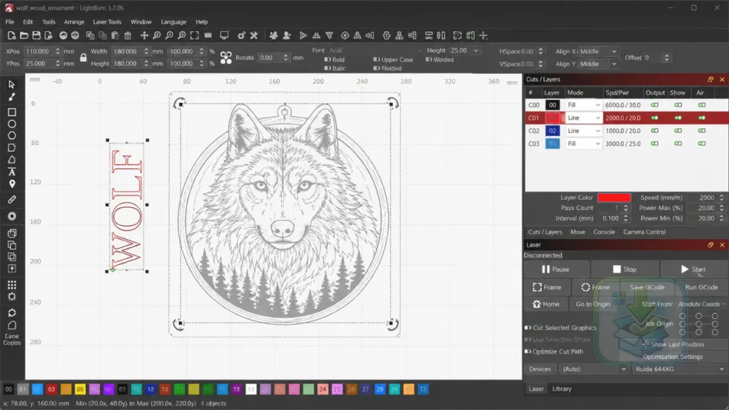
Task: Increase the Pass Count stepper
Action: 626,206
